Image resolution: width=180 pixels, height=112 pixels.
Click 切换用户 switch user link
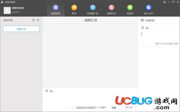coord(16,12)
